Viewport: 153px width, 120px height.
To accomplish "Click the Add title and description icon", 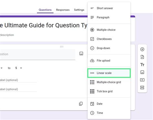I will pos(142,65).
